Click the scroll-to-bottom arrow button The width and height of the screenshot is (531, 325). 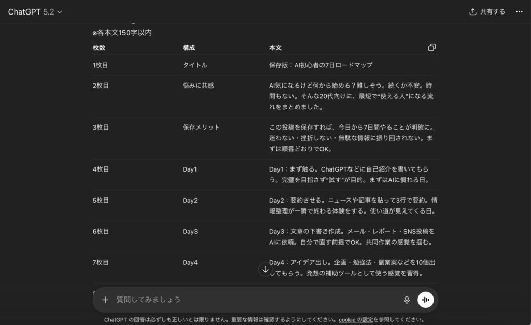tap(265, 269)
